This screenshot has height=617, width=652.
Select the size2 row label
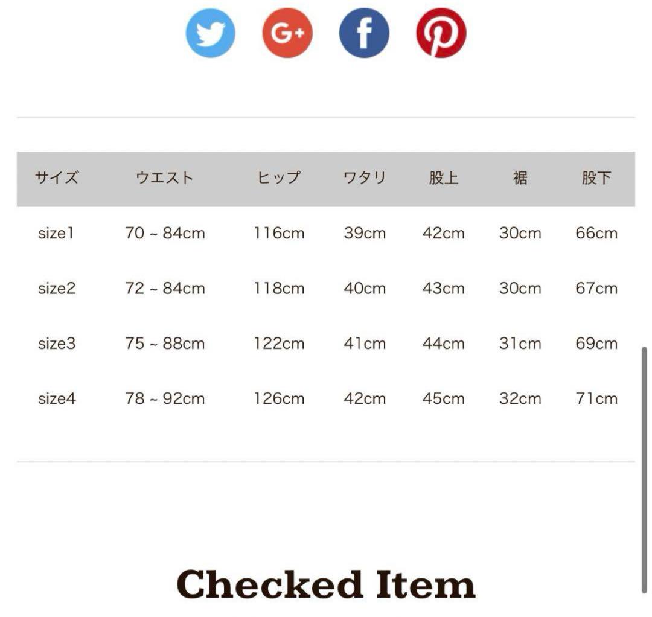point(57,289)
